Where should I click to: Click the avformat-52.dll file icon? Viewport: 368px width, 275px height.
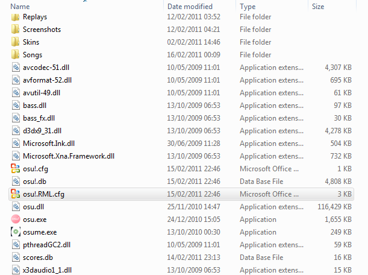tap(16, 80)
